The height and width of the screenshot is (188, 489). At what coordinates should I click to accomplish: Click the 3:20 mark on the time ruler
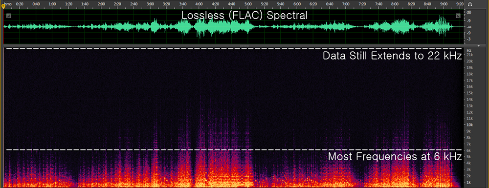(167, 4)
